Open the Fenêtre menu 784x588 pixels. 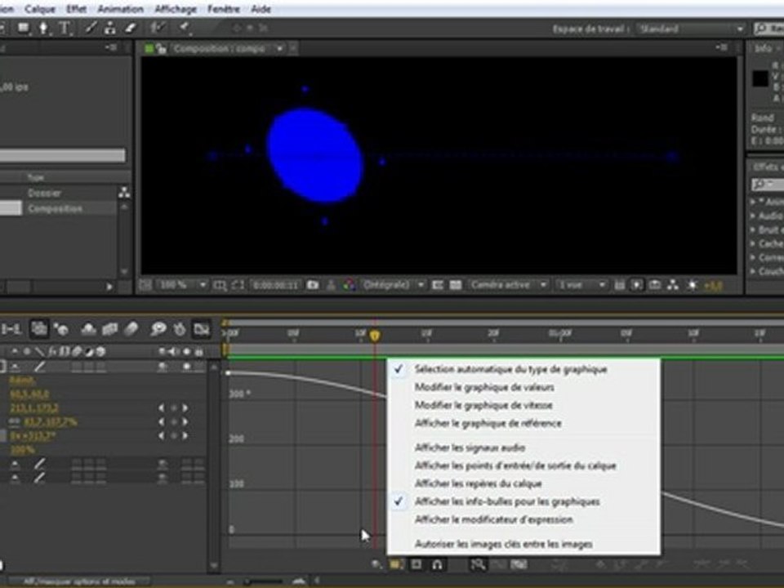coord(224,9)
